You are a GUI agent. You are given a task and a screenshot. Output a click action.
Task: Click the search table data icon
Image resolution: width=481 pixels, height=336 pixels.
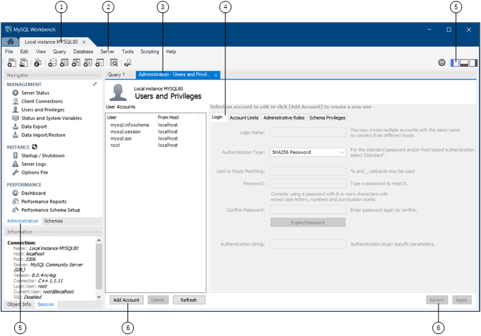(x=113, y=63)
